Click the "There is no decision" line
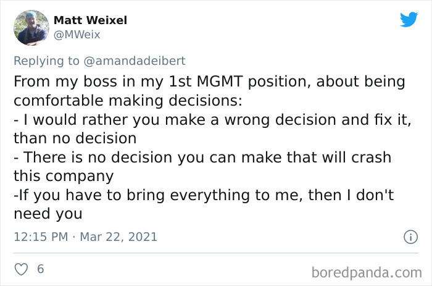This screenshot has height=286, width=432. click(201, 157)
